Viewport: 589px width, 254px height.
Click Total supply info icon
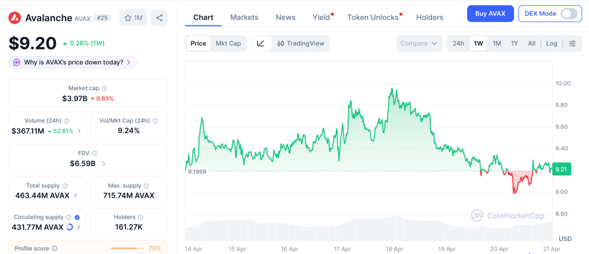pyautogui.click(x=65, y=186)
